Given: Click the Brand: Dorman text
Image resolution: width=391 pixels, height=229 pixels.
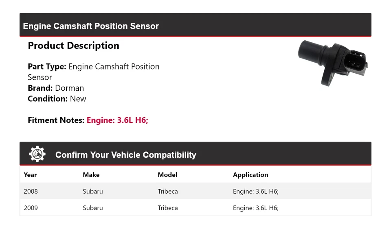Looking at the screenshot, I should pyautogui.click(x=56, y=88).
